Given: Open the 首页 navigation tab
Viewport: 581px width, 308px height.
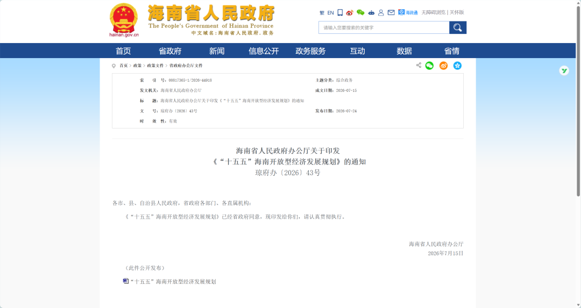Looking at the screenshot, I should [123, 51].
